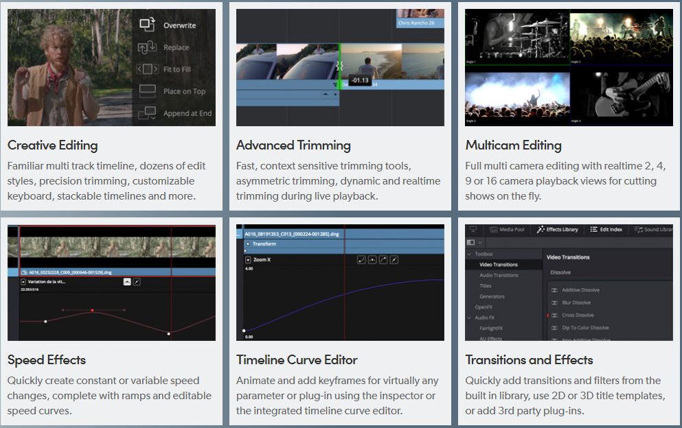This screenshot has width=682, height=428.
Task: Click the 4.00 curve maximum value
Action: [x=249, y=269]
